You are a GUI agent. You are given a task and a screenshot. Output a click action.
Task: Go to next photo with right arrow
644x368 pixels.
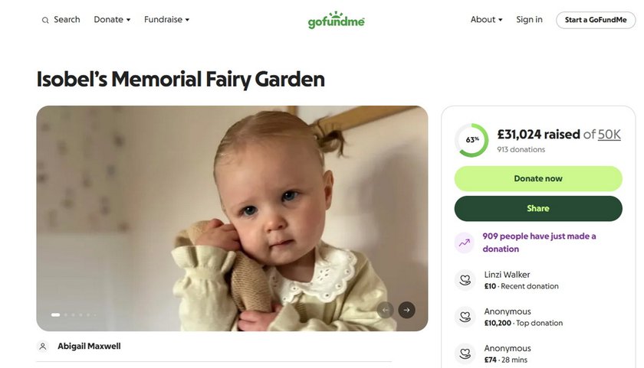coord(407,310)
